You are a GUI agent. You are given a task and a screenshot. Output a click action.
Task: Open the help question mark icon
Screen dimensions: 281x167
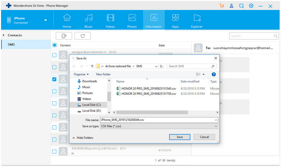pyautogui.click(x=213, y=74)
